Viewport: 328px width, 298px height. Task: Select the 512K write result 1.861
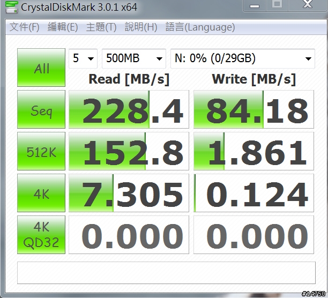coord(254,151)
